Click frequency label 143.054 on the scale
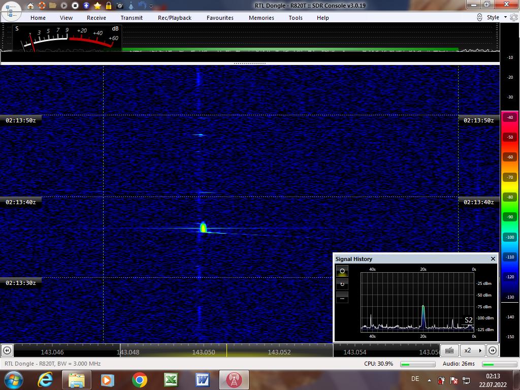Viewport: 520px width, 390px height. coord(355,352)
